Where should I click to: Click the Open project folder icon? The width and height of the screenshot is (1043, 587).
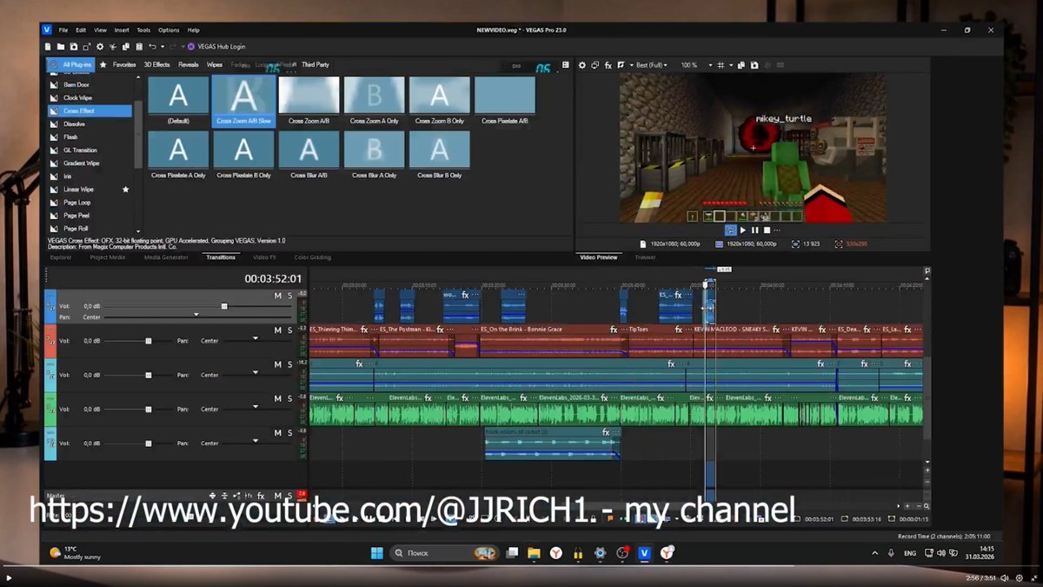click(x=61, y=46)
